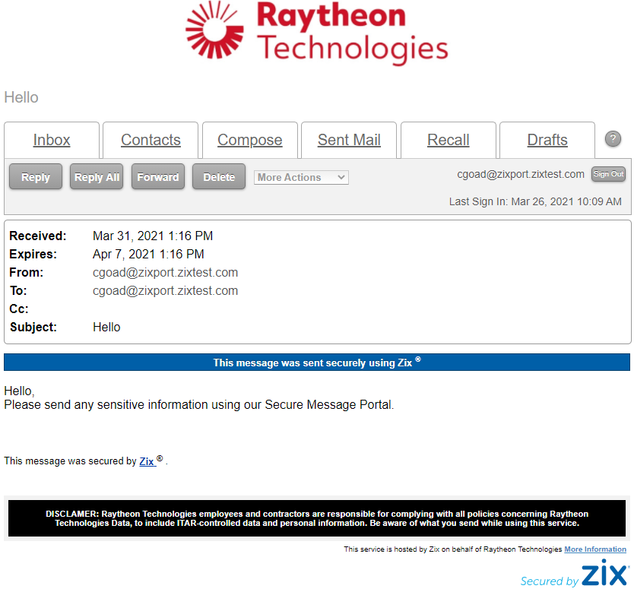This screenshot has width=634, height=592.
Task: Click the subject value Hello
Action: (x=106, y=327)
